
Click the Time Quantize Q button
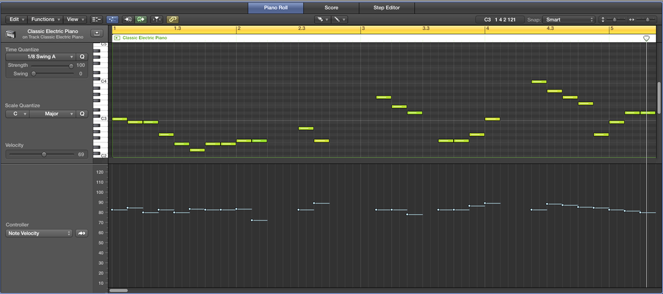pyautogui.click(x=82, y=57)
